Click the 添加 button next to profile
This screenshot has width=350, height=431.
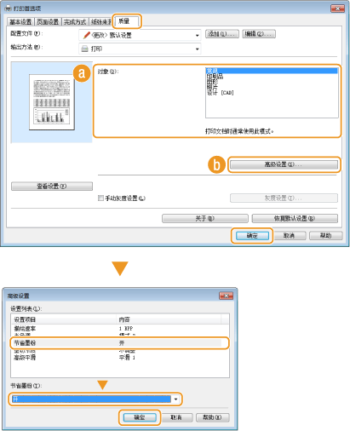pyautogui.click(x=222, y=34)
